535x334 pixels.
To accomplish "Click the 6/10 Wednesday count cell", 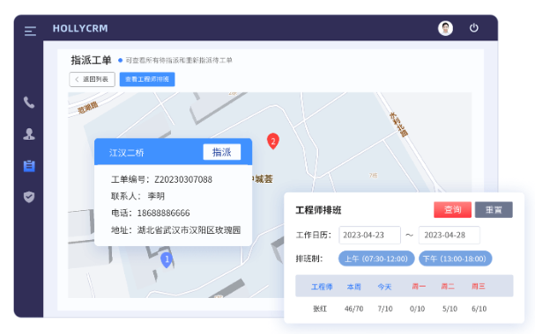I will 479,309.
